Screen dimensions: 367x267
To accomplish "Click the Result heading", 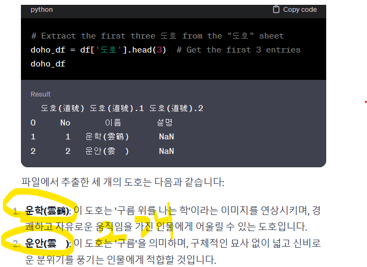I will [40, 94].
